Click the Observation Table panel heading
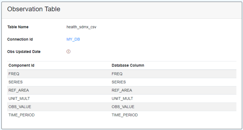 34,9
